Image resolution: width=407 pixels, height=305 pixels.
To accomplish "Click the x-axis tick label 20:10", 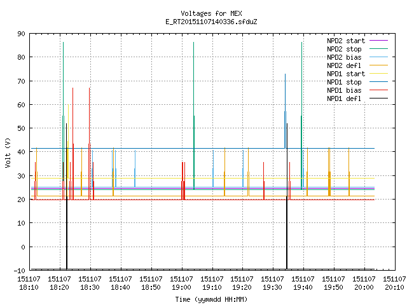I will pyautogui.click(x=394, y=287).
